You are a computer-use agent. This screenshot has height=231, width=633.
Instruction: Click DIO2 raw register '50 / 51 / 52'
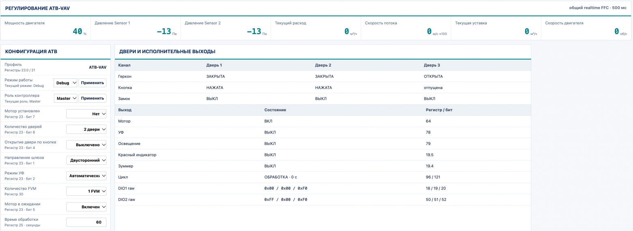coord(436,200)
